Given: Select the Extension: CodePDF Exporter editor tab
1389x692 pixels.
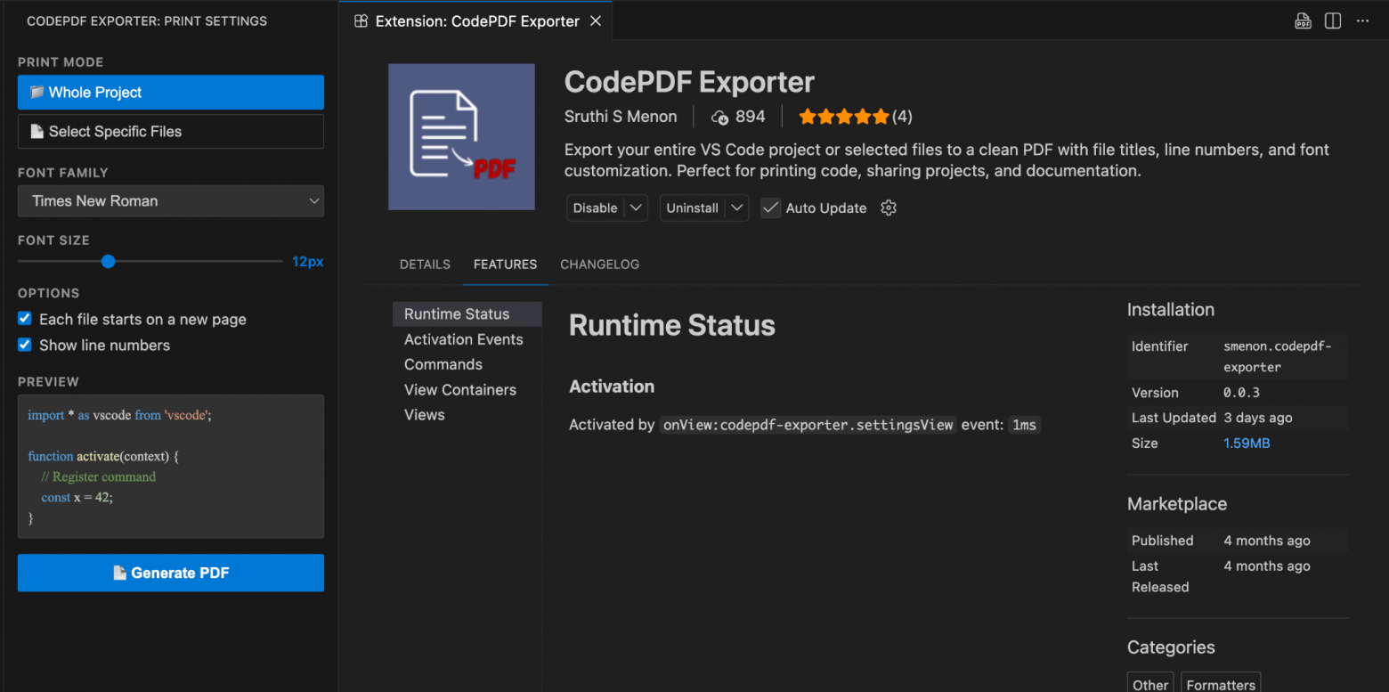Looking at the screenshot, I should coord(475,21).
